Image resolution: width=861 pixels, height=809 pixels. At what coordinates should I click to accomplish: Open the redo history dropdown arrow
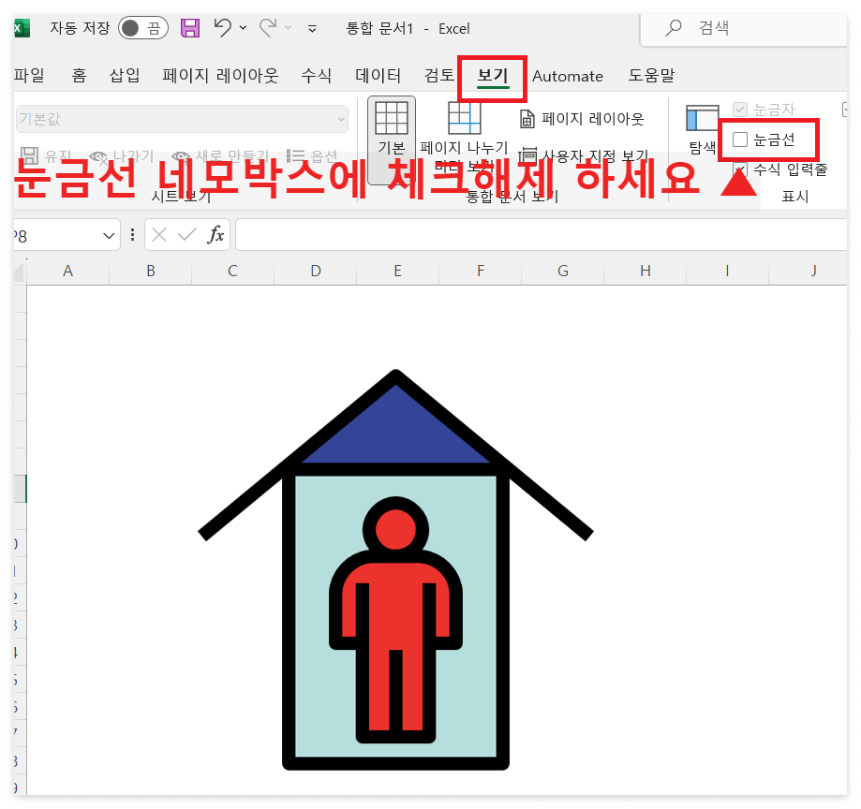[x=288, y=27]
